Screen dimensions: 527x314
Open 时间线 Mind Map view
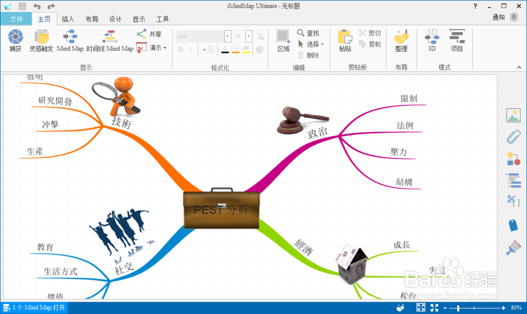coord(110,40)
